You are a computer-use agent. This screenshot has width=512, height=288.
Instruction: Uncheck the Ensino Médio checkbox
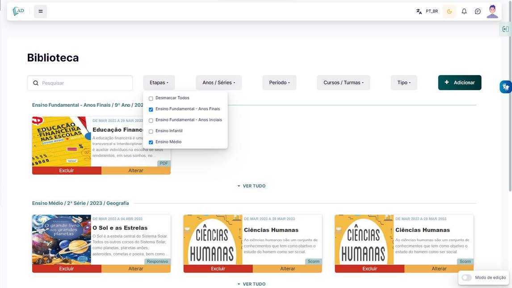point(151,142)
